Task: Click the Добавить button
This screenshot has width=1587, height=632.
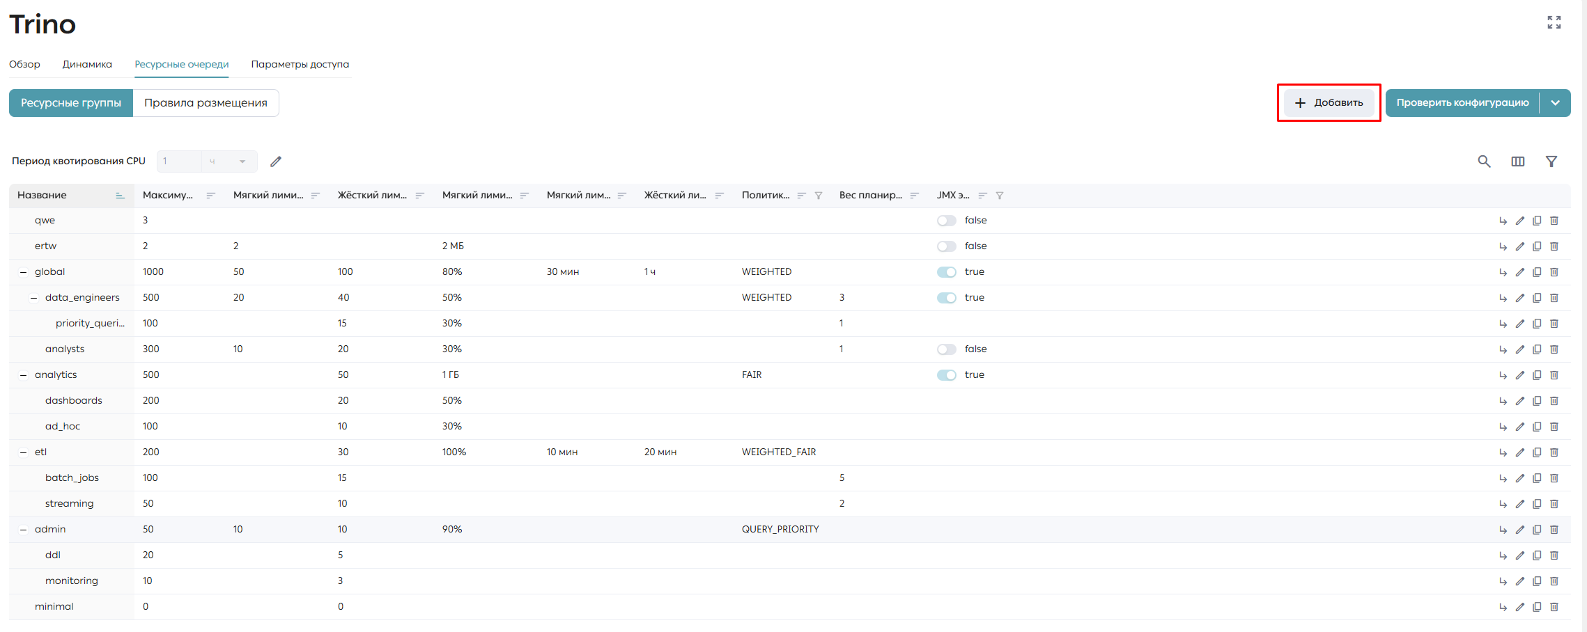Action: (1329, 103)
